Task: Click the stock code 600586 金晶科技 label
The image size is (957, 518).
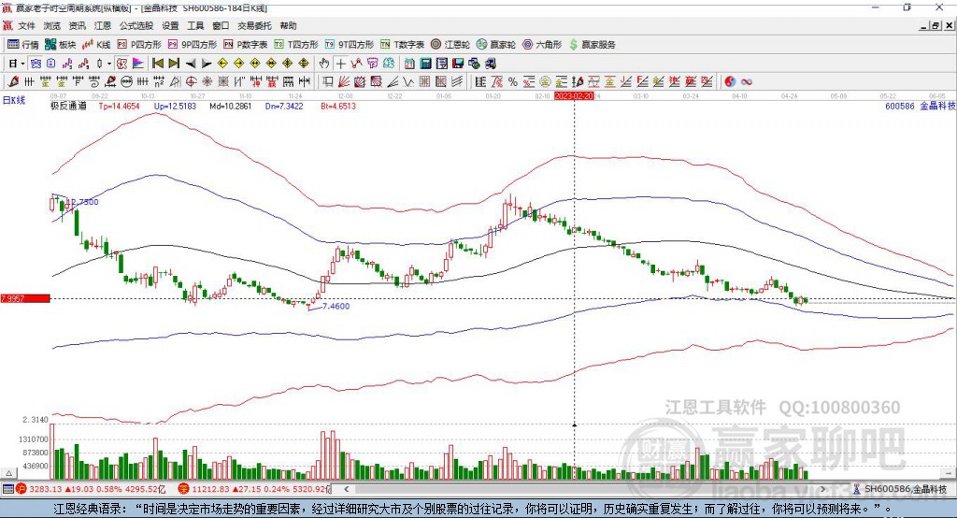Action: click(920, 107)
